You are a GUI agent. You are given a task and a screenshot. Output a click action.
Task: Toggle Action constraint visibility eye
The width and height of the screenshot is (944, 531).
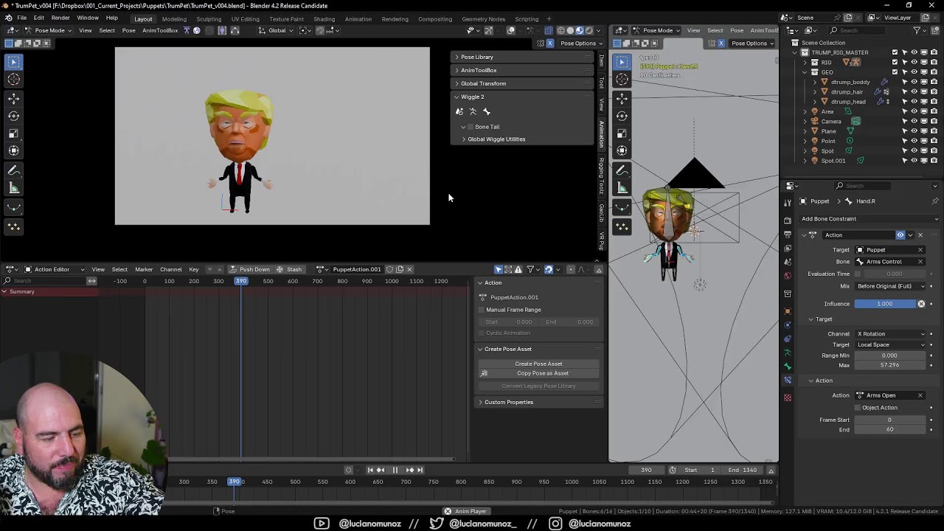click(x=900, y=235)
